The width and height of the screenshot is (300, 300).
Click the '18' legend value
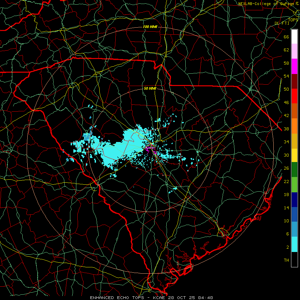[x=286, y=195]
